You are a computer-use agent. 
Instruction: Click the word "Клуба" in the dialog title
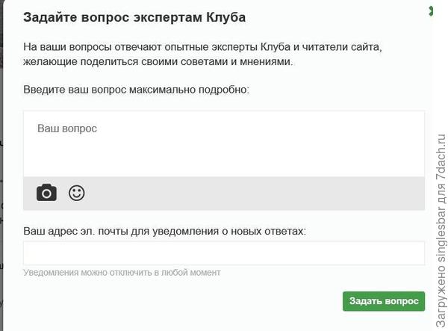[225, 16]
